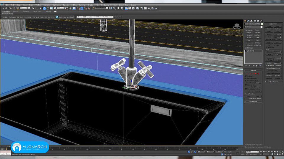This screenshot has height=159, width=284.
Task: Click the Mirror tool icon
Action: tap(111, 8)
